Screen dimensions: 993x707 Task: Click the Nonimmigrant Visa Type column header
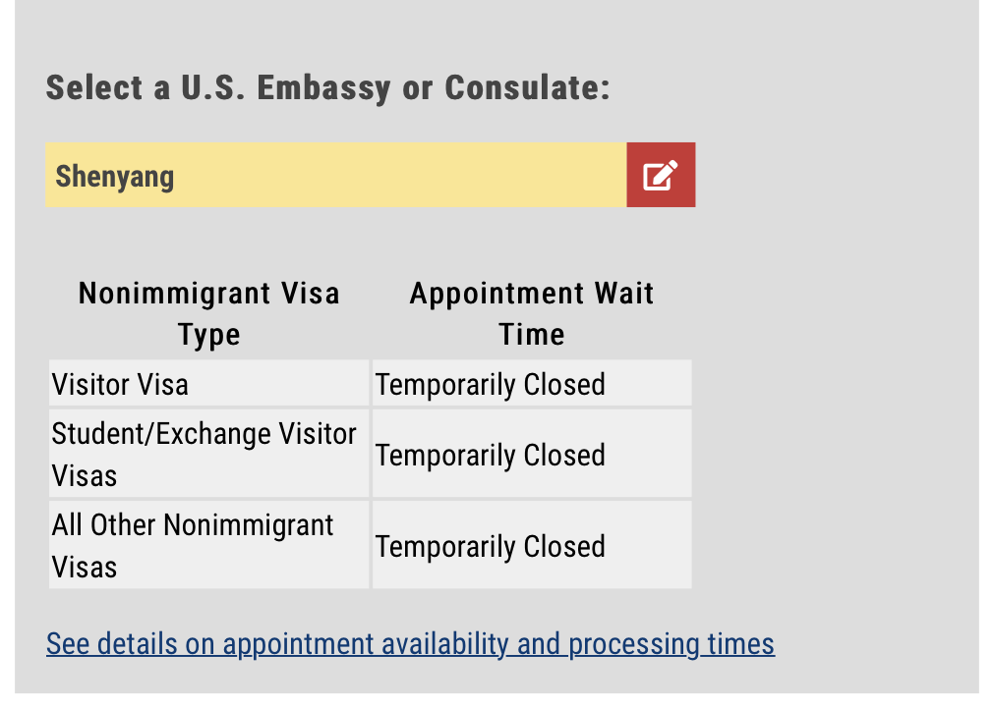tap(209, 313)
